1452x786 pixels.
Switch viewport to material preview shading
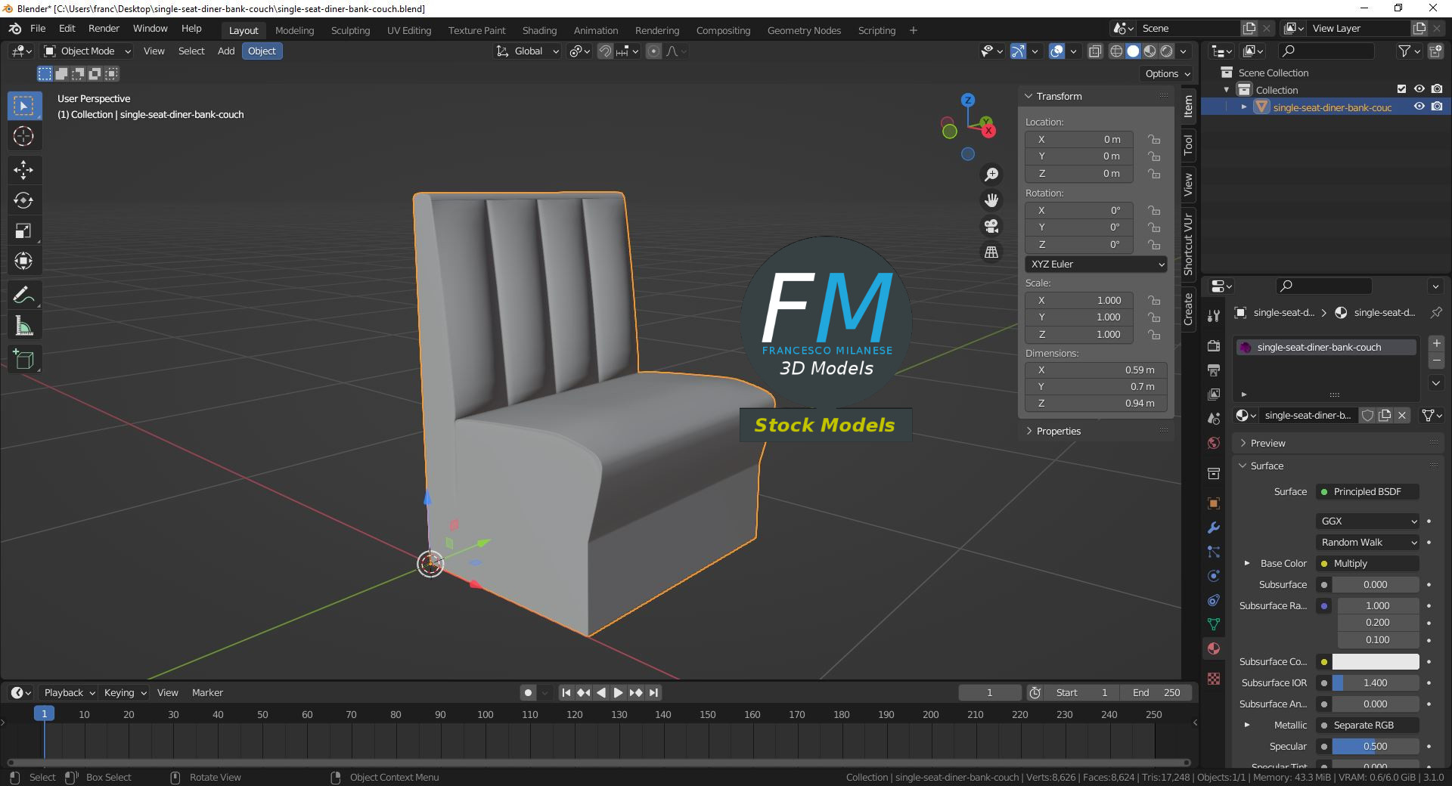[x=1149, y=51]
